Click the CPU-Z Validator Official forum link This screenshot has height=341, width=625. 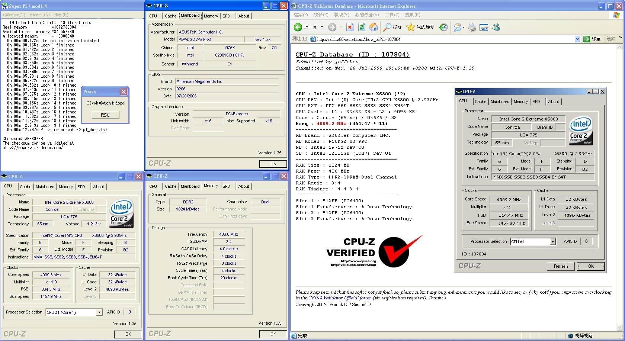coord(340,298)
